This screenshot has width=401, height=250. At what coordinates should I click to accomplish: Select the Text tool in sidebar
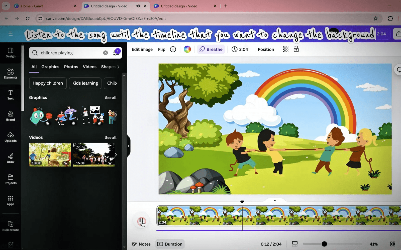click(x=11, y=95)
